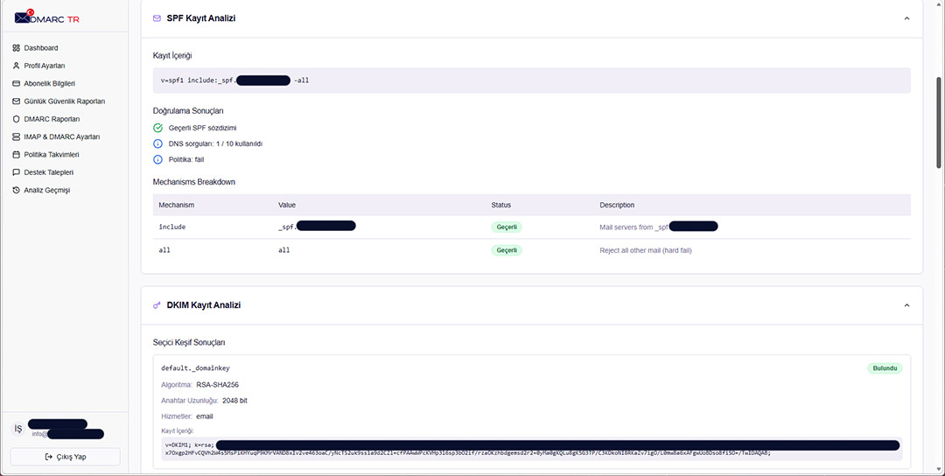Click the Bulundu status badge
This screenshot has height=476, width=945.
[x=885, y=368]
